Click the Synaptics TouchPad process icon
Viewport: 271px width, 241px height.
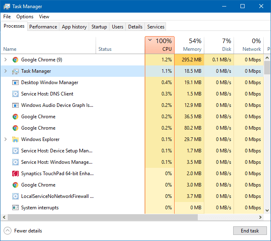coord(15,174)
